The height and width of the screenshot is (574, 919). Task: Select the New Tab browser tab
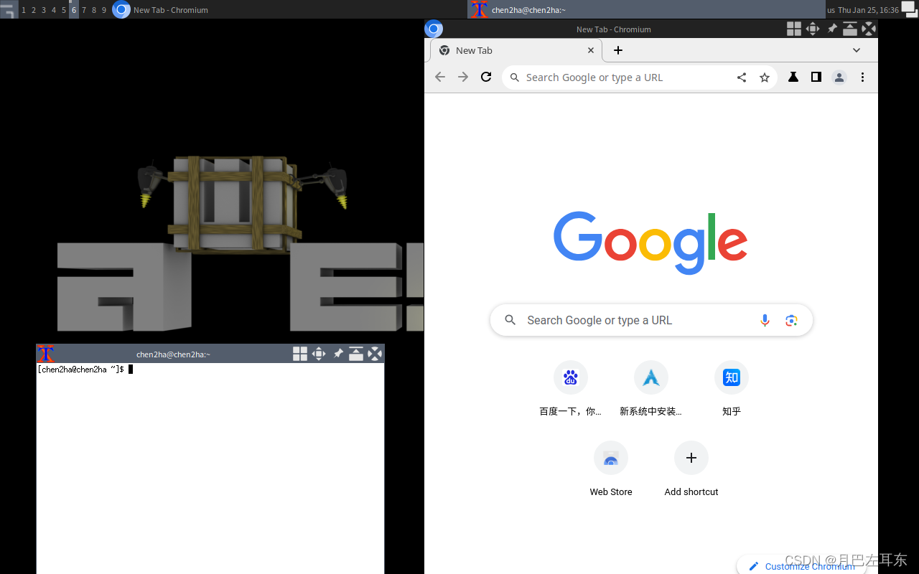516,50
